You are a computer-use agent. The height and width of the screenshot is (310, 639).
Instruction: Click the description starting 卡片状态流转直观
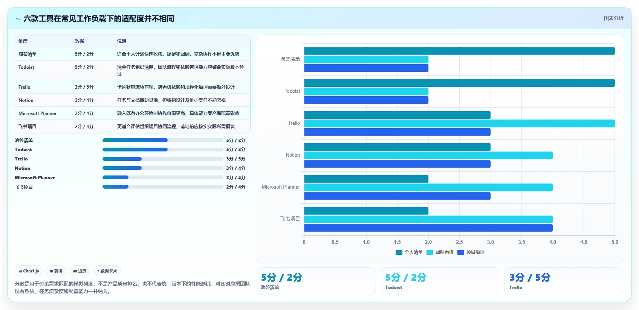point(176,87)
